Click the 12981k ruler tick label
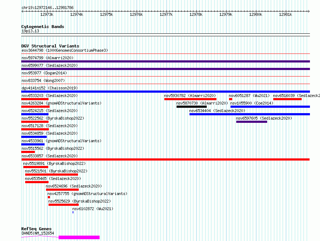This screenshot has height=241, width=320. pos(285,14)
